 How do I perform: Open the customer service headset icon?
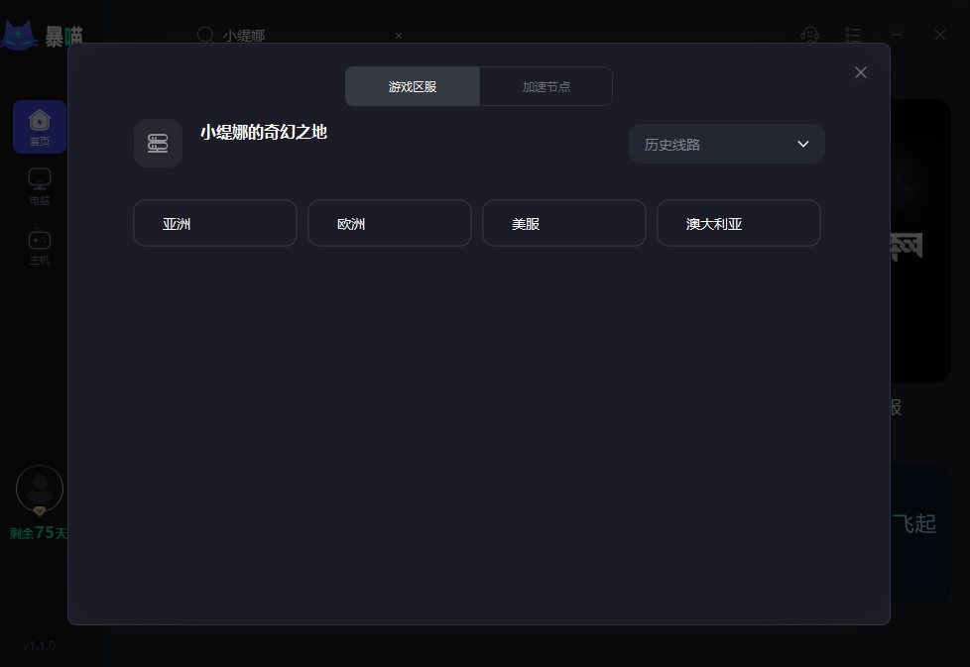point(809,35)
